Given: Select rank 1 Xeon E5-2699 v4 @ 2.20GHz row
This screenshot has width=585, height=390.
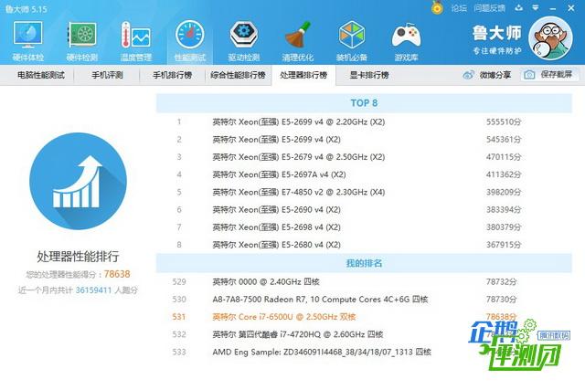Looking at the screenshot, I should 364,121.
